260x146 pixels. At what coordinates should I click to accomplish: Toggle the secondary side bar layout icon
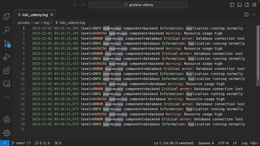247,5
